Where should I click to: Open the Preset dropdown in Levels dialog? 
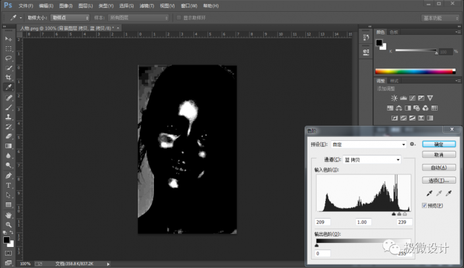(367, 144)
